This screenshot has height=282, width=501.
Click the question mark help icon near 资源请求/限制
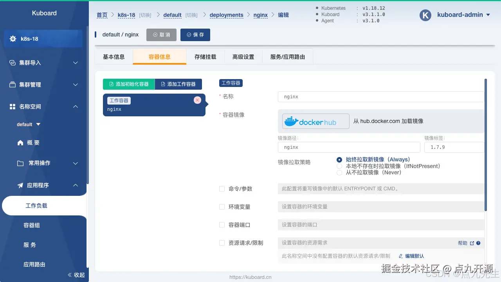tap(478, 243)
